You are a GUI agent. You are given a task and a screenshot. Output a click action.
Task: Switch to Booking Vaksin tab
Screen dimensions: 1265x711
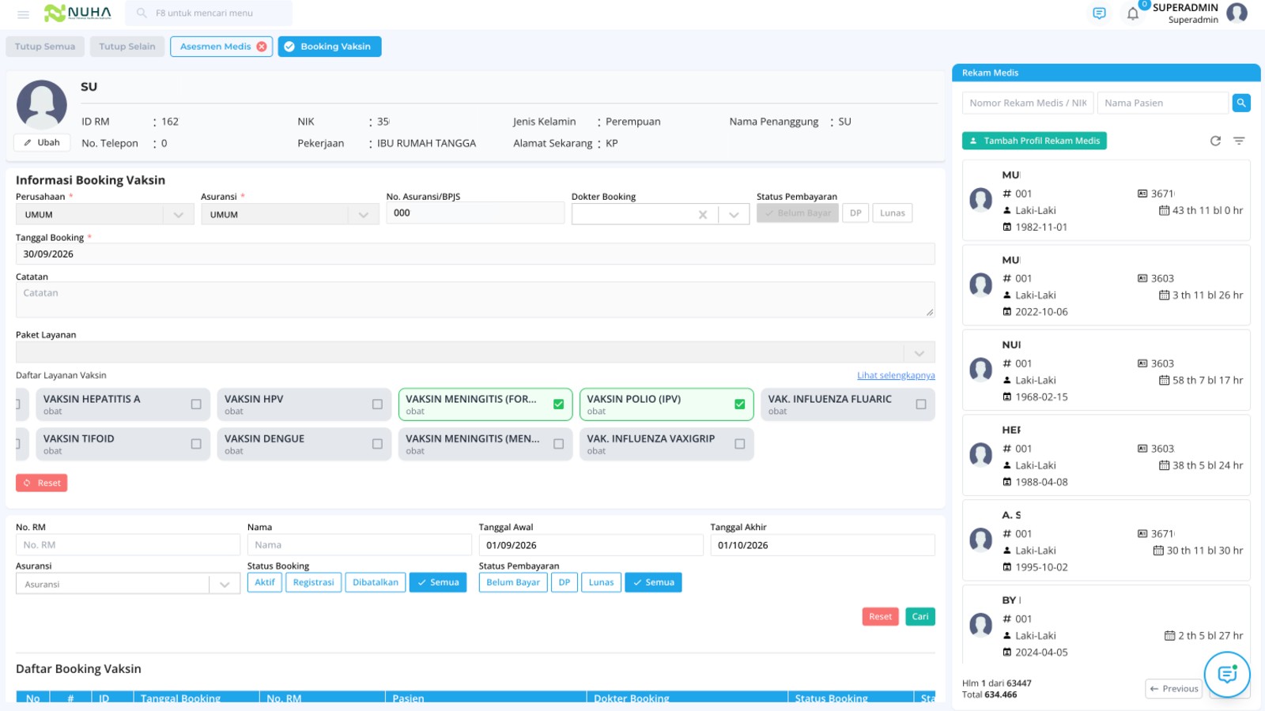[x=330, y=47]
